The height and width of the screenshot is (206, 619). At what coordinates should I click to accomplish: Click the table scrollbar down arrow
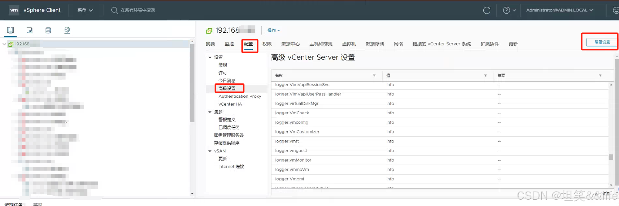point(611,185)
